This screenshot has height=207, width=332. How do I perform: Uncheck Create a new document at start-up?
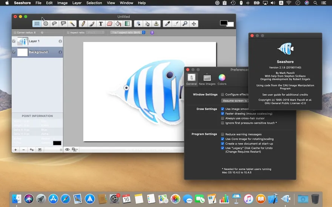223,144
